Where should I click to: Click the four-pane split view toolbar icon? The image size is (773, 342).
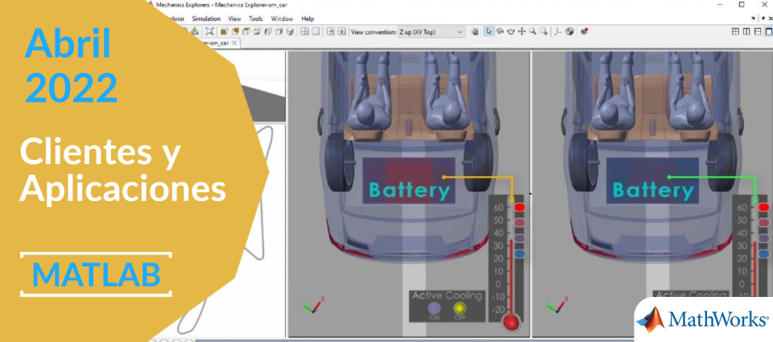(x=304, y=31)
